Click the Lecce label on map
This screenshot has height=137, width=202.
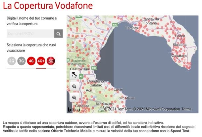coord(180,36)
